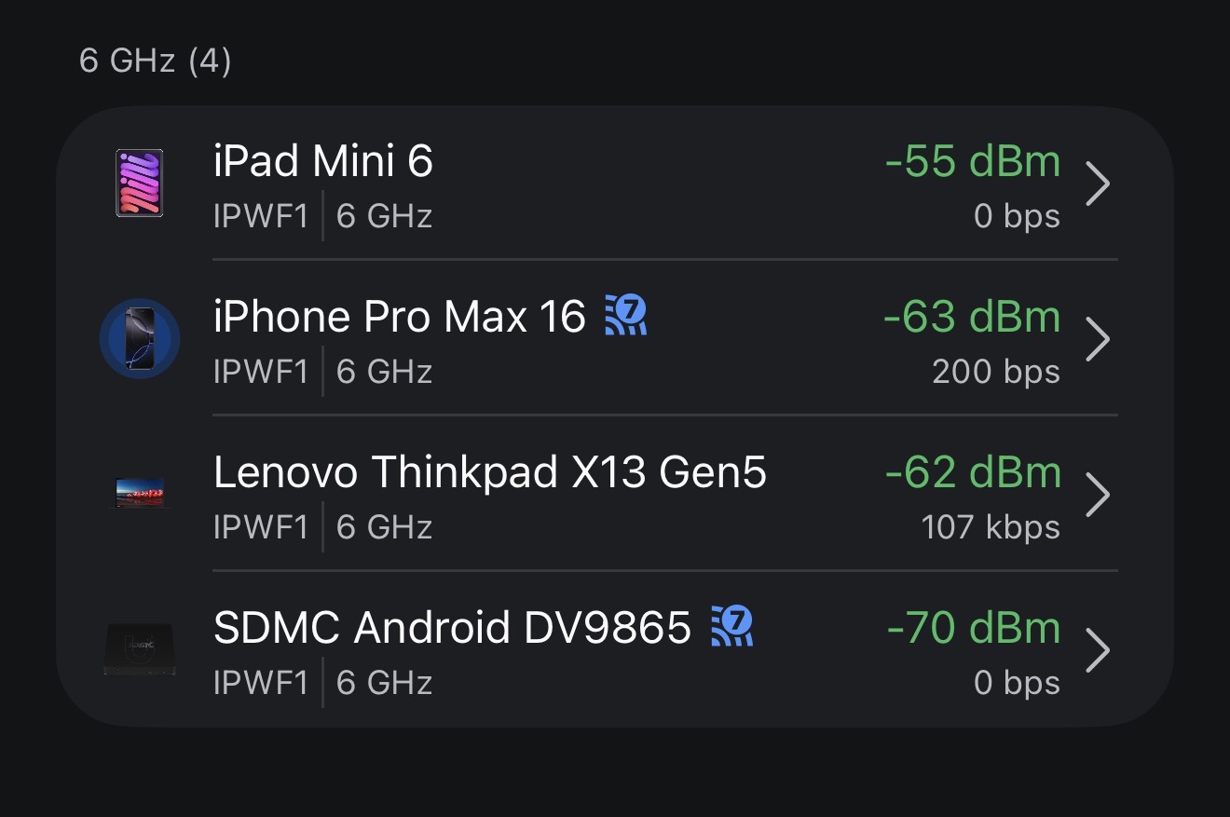Expand Lenovo Thinkpad X13 Gen5 chevron
This screenshot has width=1230, height=817.
point(1099,495)
